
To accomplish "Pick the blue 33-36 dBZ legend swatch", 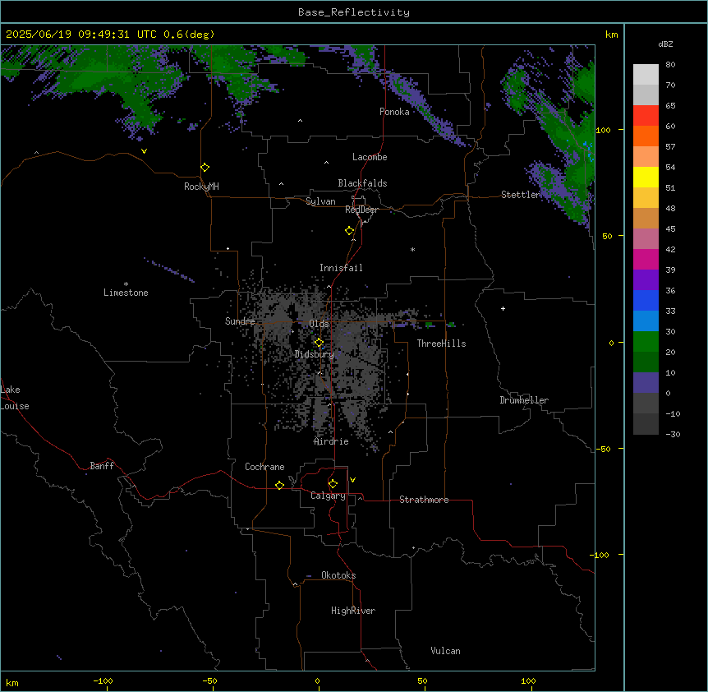I will (646, 300).
